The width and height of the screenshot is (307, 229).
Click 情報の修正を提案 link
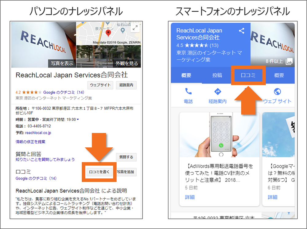(30, 142)
